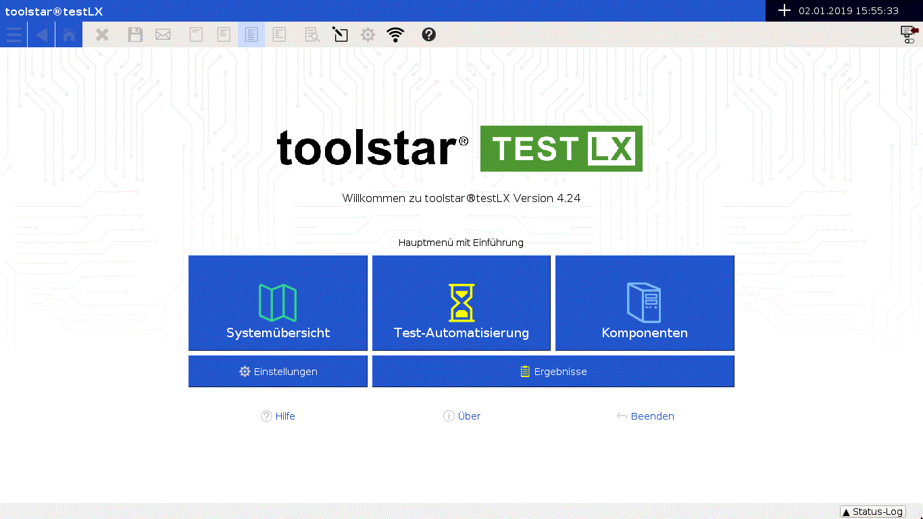Viewport: 923px width, 519px height.
Task: Open the Komponenten section
Action: point(645,303)
